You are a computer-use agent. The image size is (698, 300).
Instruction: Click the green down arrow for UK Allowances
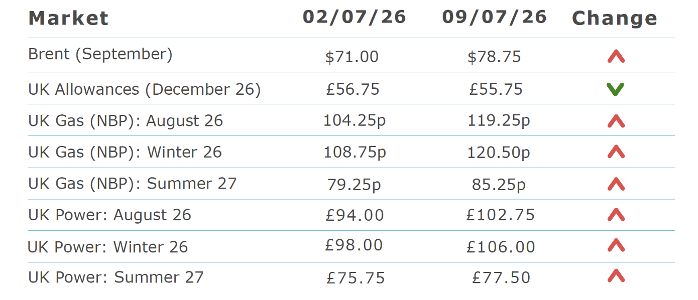click(x=615, y=90)
